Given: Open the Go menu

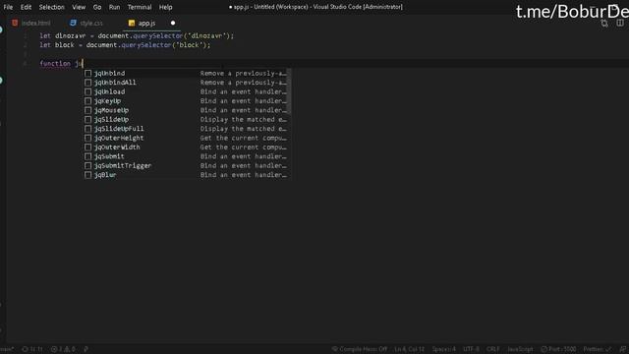Looking at the screenshot, I should click(97, 7).
